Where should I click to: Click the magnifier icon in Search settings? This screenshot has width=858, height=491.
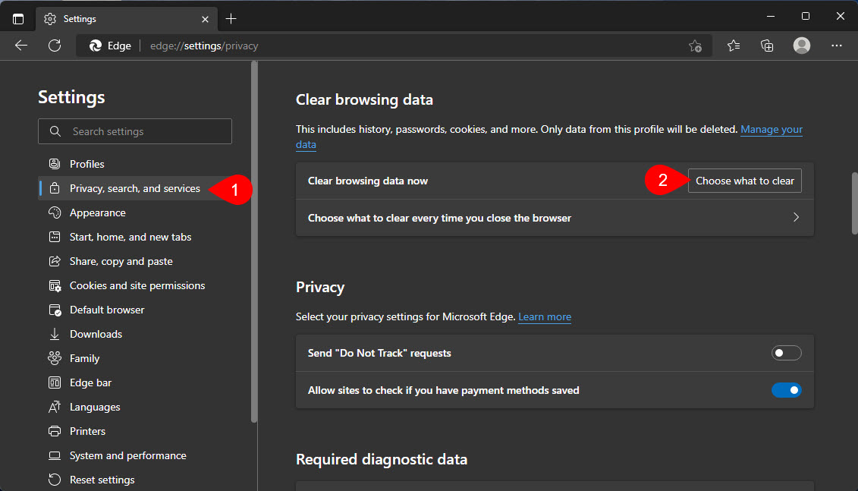[55, 131]
